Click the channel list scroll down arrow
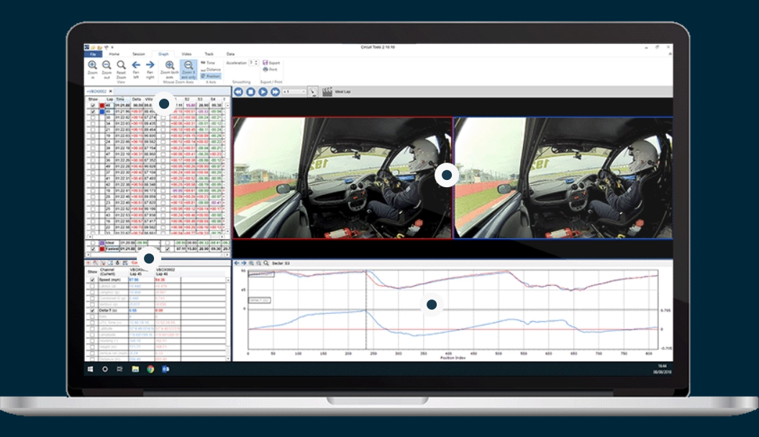 tap(228, 359)
